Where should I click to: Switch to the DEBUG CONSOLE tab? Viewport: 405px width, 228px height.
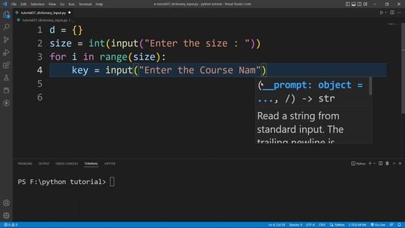tap(66, 163)
